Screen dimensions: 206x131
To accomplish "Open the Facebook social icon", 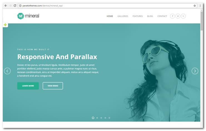I will click(x=172, y=16).
